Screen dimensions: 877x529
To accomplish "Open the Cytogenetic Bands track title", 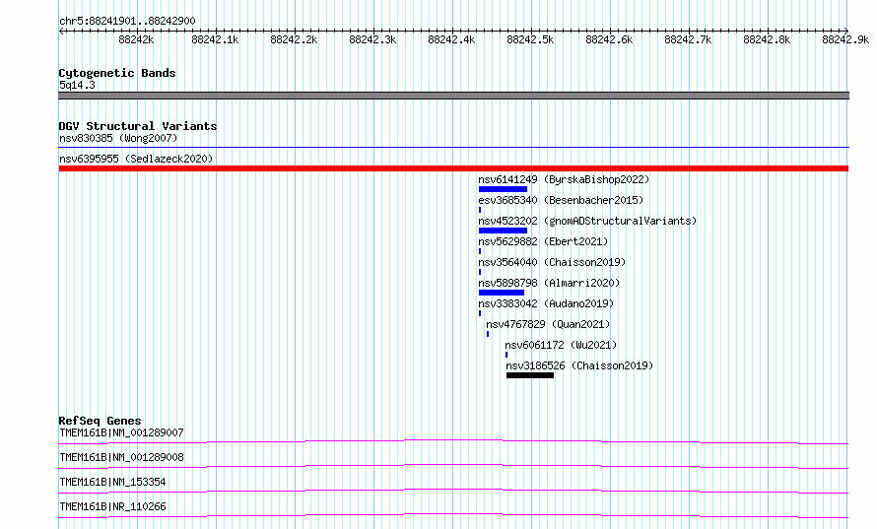I will tap(117, 73).
